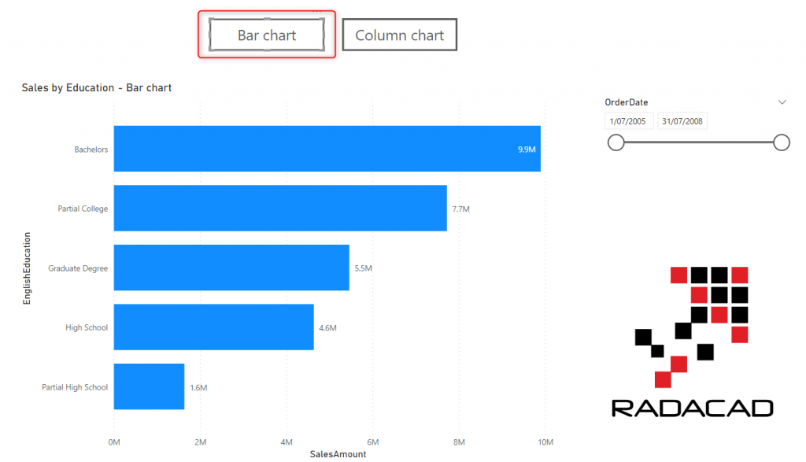This screenshot has height=462, width=806.
Task: Grab the left OrderDate slider handle
Action: (616, 142)
